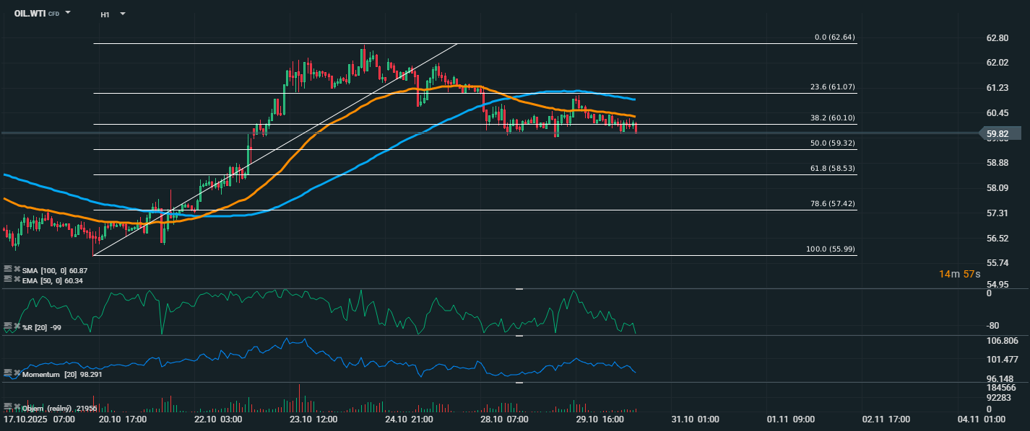Open settings for the %R indicator
Screen dimensions: 1030x431
point(8,327)
